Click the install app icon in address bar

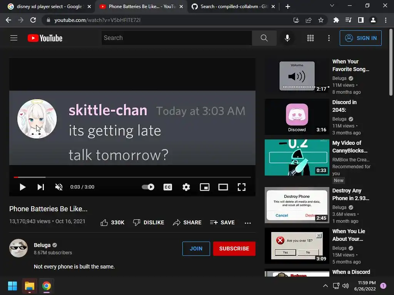296,20
